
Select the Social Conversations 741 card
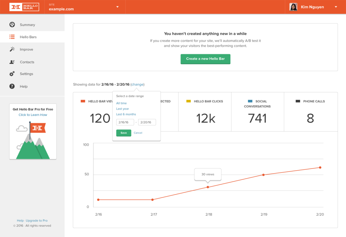(257, 112)
